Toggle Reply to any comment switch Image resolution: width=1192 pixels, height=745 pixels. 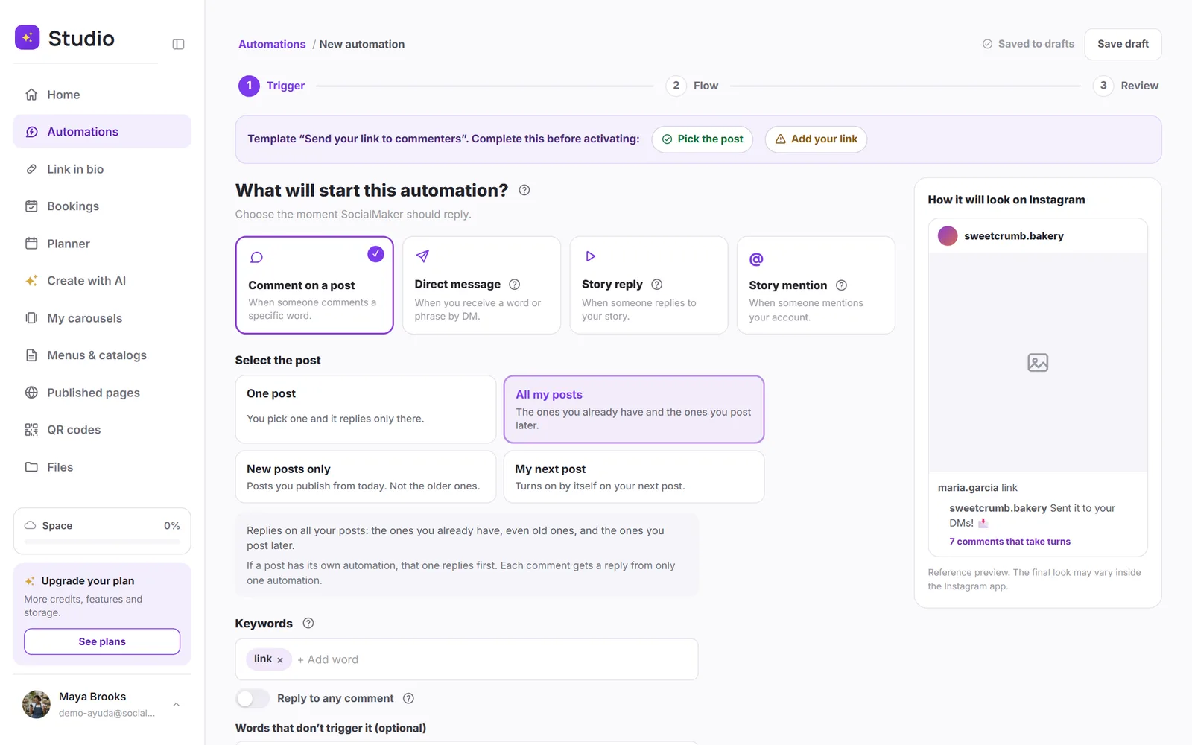click(x=253, y=699)
